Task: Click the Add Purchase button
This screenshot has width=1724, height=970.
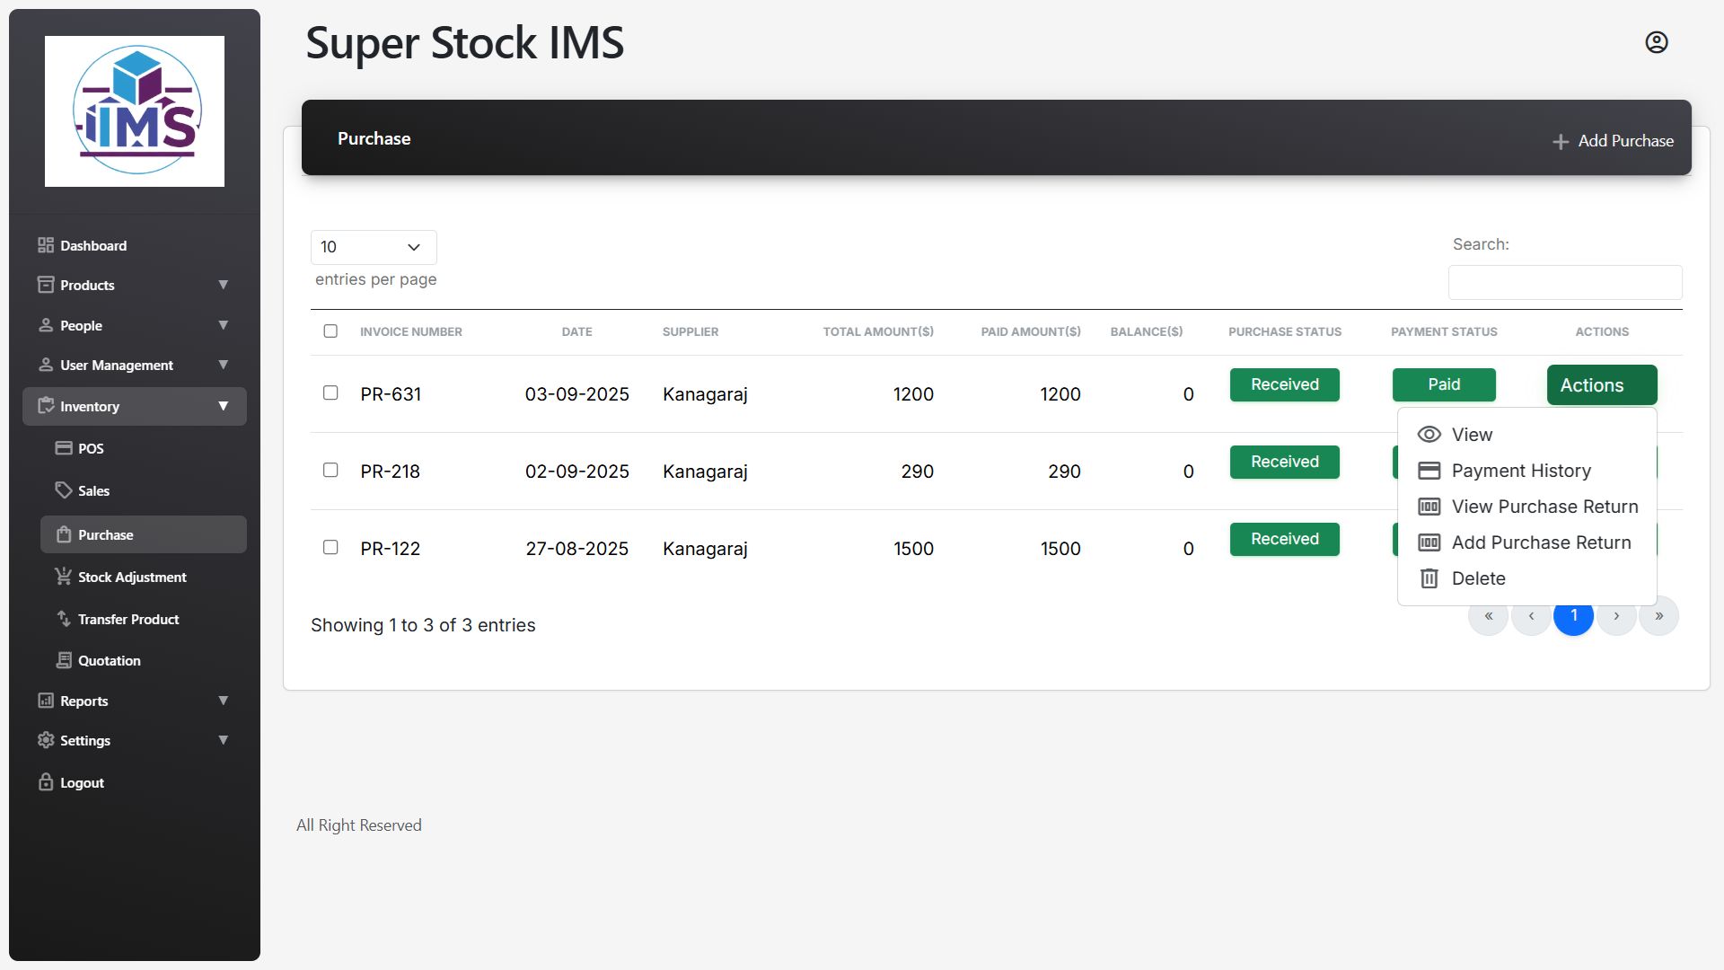Action: (1613, 141)
